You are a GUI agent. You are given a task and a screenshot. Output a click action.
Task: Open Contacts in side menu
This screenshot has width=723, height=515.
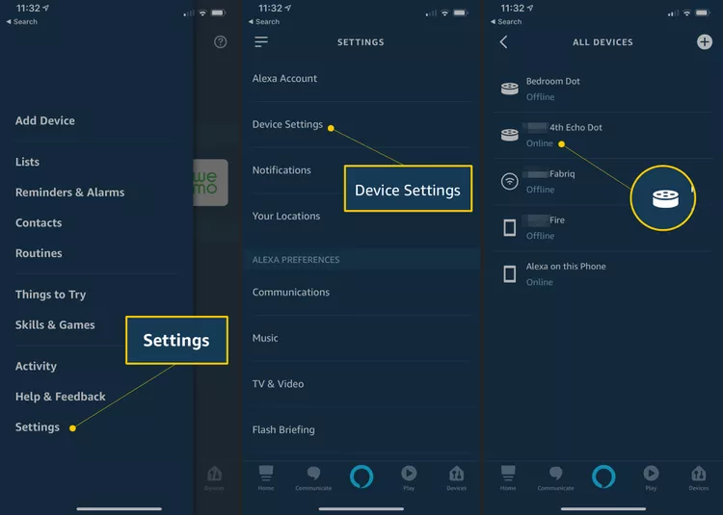[x=39, y=222]
